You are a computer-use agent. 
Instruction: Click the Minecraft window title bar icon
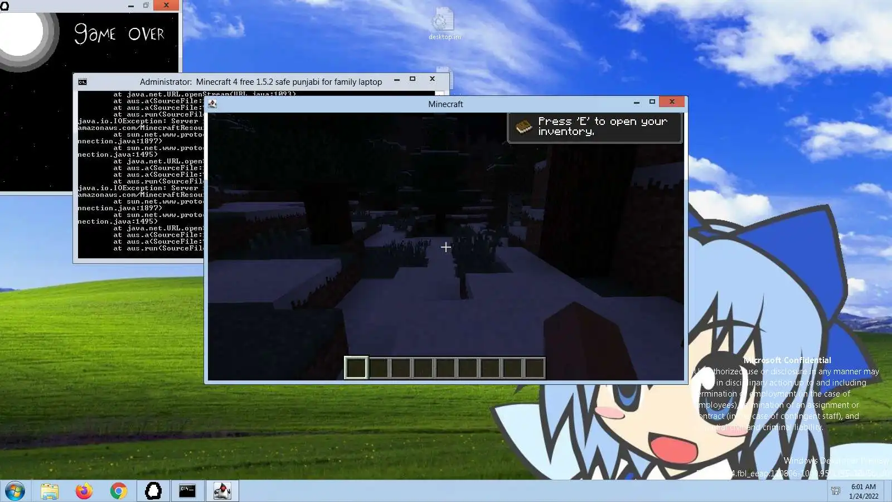[x=212, y=104]
